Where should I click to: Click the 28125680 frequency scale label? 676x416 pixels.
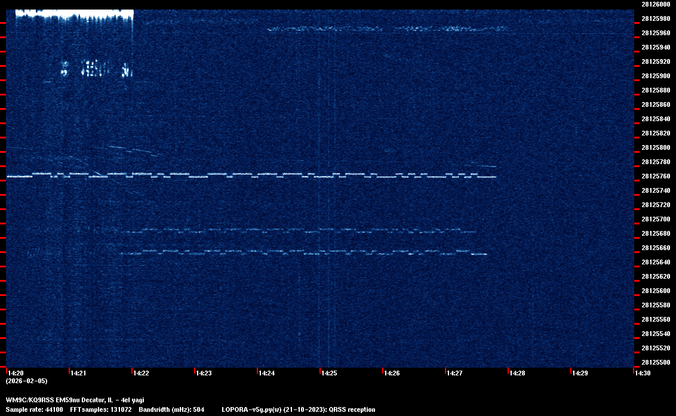point(656,233)
